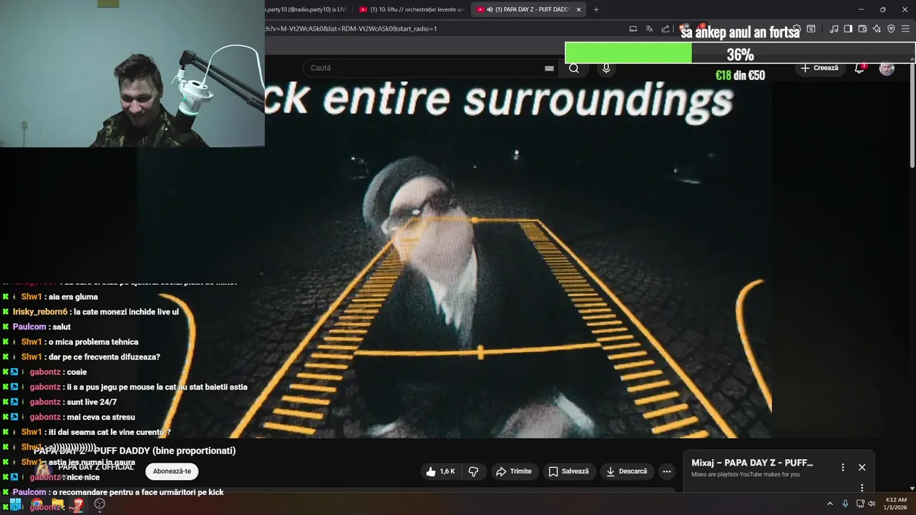Click the Mixaj – PAPA DAY Z playlist title
The height and width of the screenshot is (515, 916).
pos(752,463)
